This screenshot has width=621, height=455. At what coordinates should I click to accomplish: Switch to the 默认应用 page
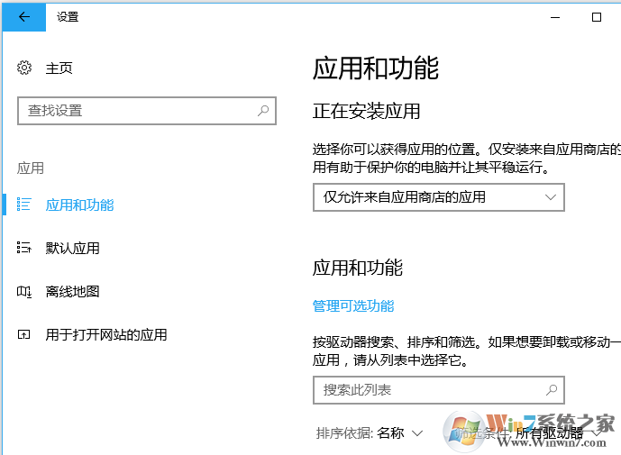pyautogui.click(x=72, y=248)
